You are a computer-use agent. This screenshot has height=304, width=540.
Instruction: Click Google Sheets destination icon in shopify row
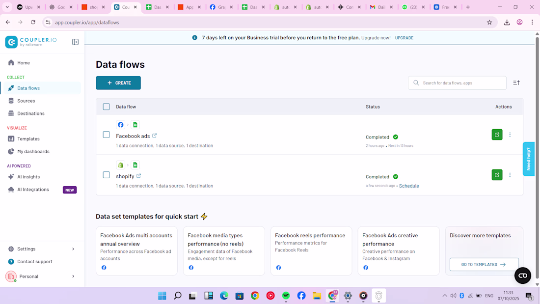click(x=135, y=165)
